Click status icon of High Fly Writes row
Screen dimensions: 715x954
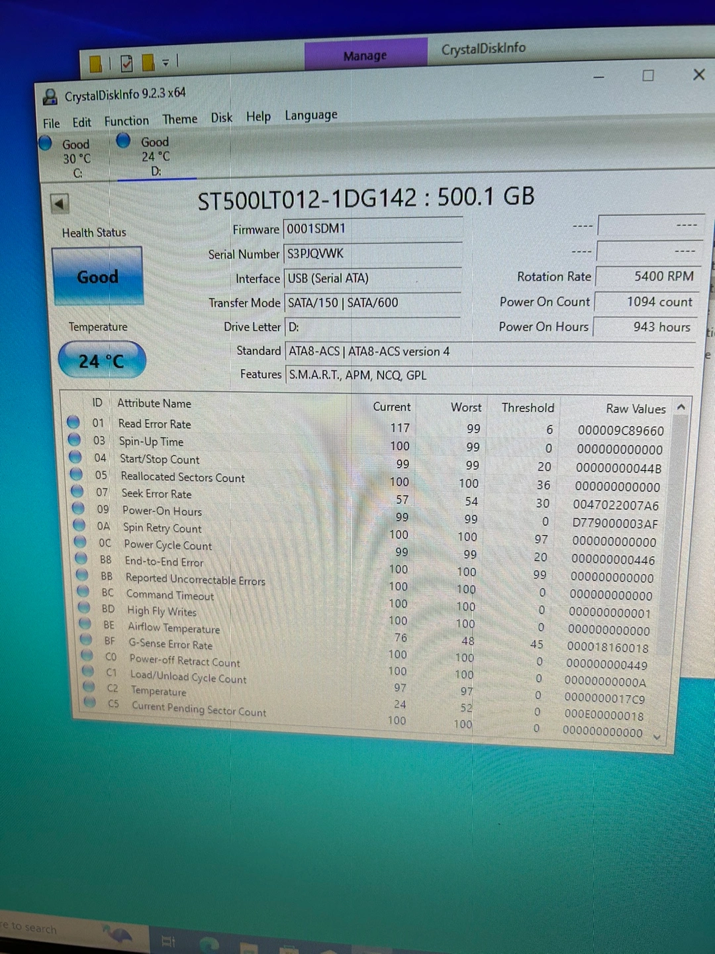coord(84,607)
